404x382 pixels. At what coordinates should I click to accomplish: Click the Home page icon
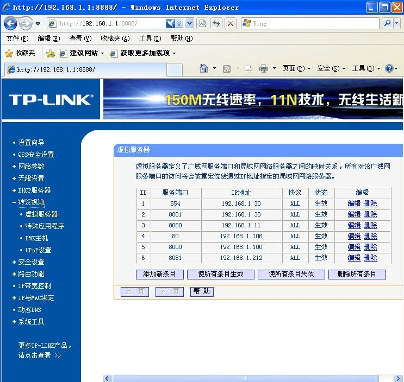click(x=204, y=68)
